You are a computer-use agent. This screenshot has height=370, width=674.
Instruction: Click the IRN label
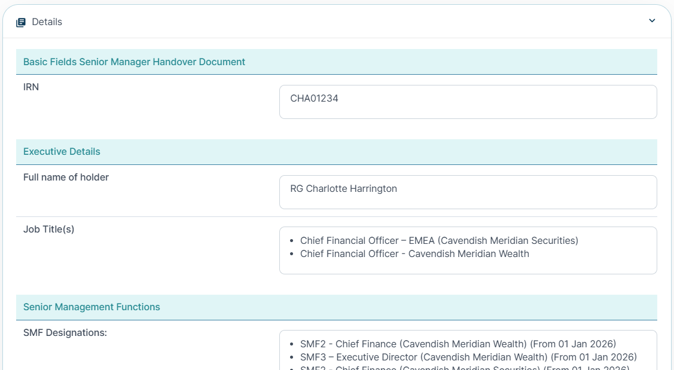pyautogui.click(x=31, y=87)
